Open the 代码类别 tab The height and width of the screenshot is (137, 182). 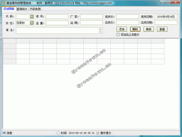(35, 9)
